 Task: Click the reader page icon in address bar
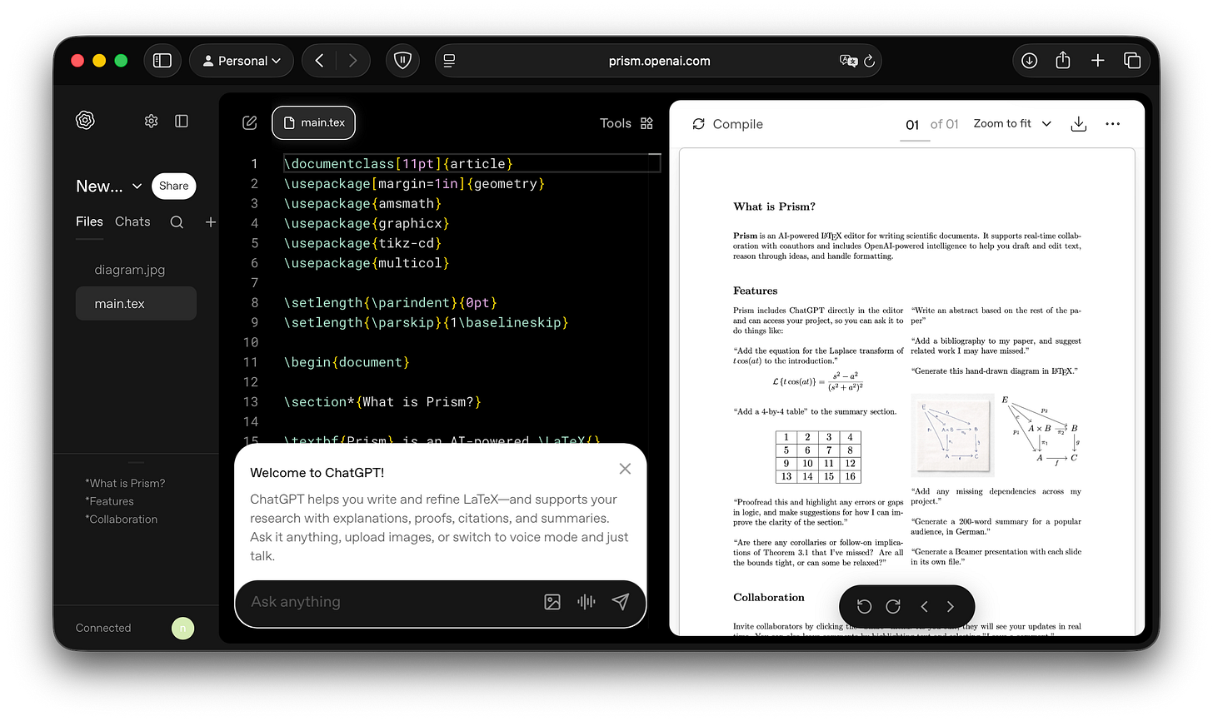[x=449, y=61]
